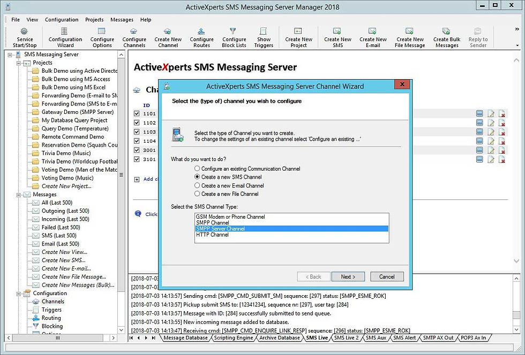The image size is (525, 355).
Task: Click edit icon for channel 1104
Action: pos(491,141)
